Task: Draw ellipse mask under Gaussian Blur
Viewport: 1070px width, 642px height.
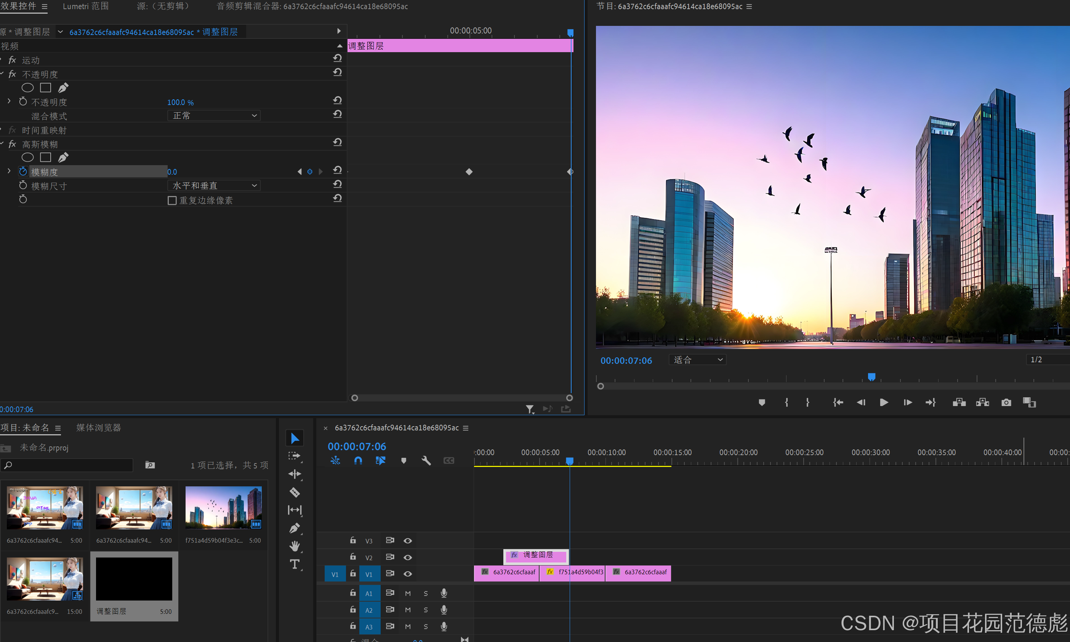Action: (28, 158)
